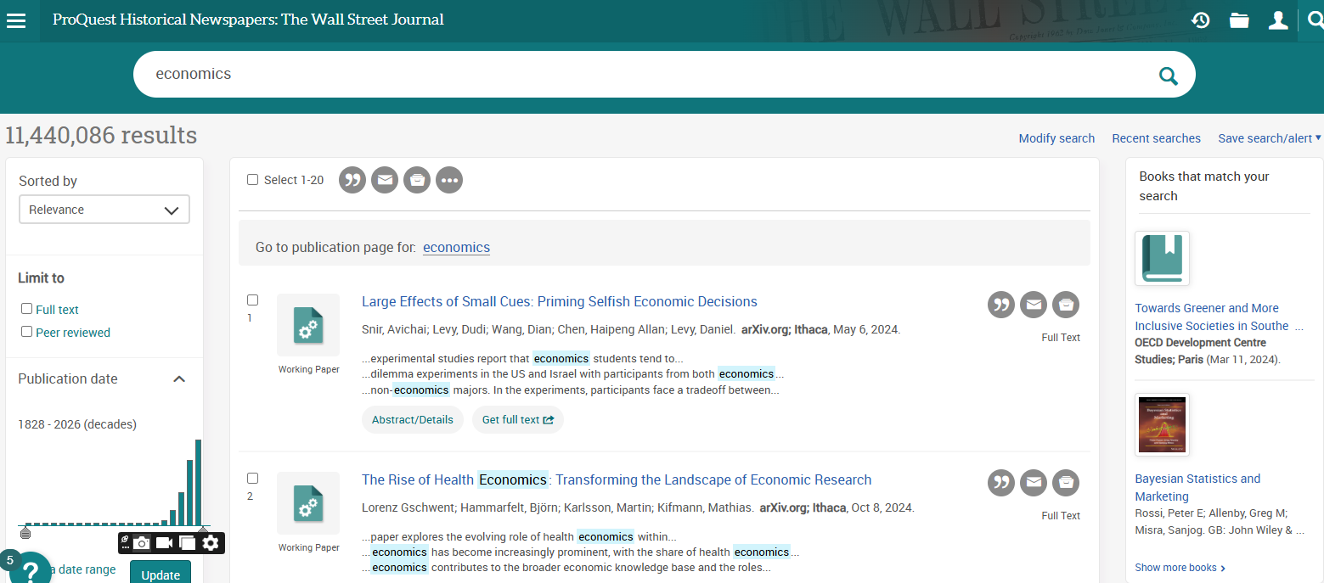Click the Update date range button

[x=160, y=574]
